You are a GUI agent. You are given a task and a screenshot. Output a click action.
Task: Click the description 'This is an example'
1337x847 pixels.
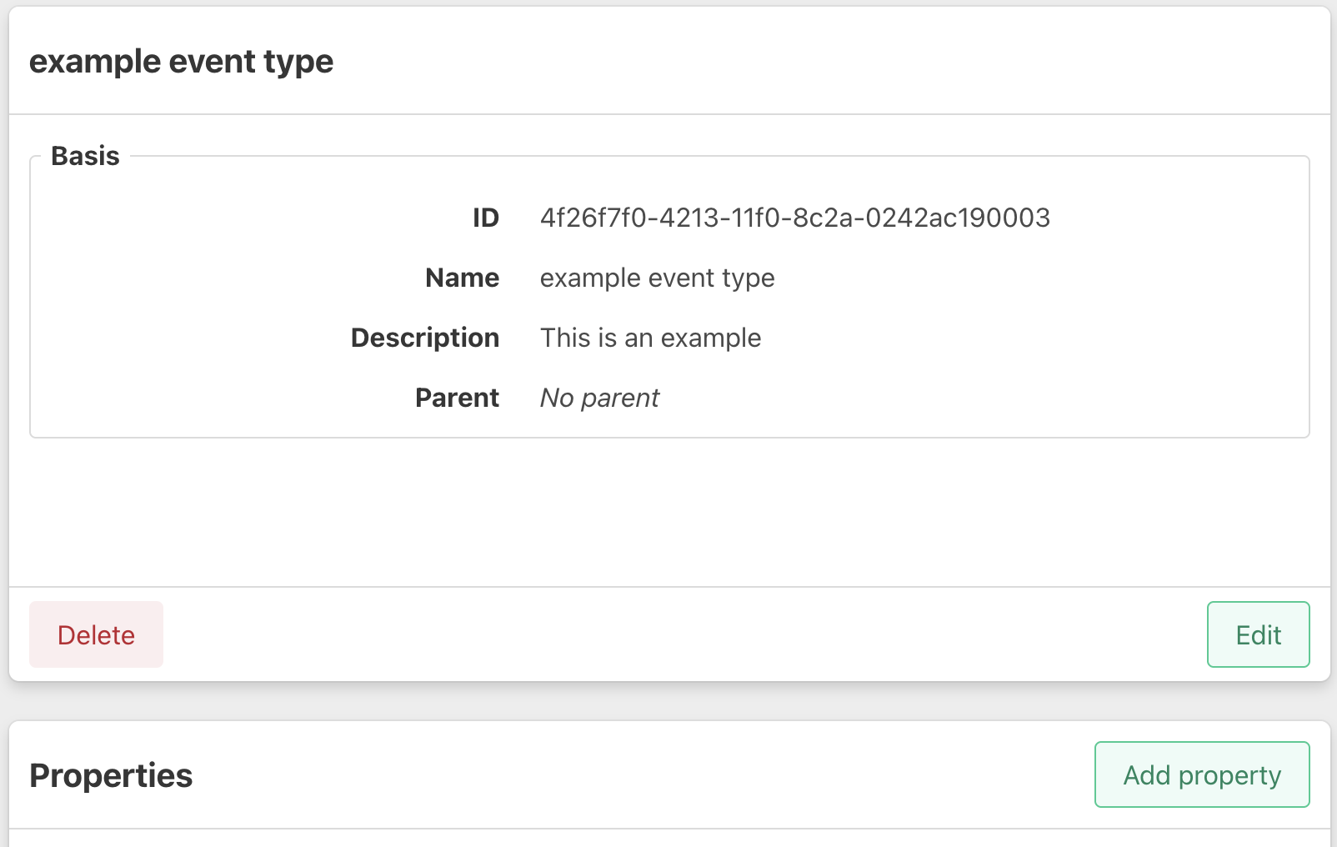click(650, 338)
